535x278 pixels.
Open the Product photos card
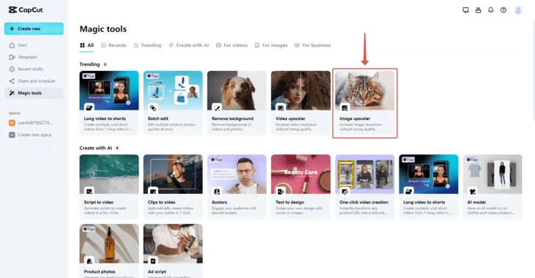109,251
